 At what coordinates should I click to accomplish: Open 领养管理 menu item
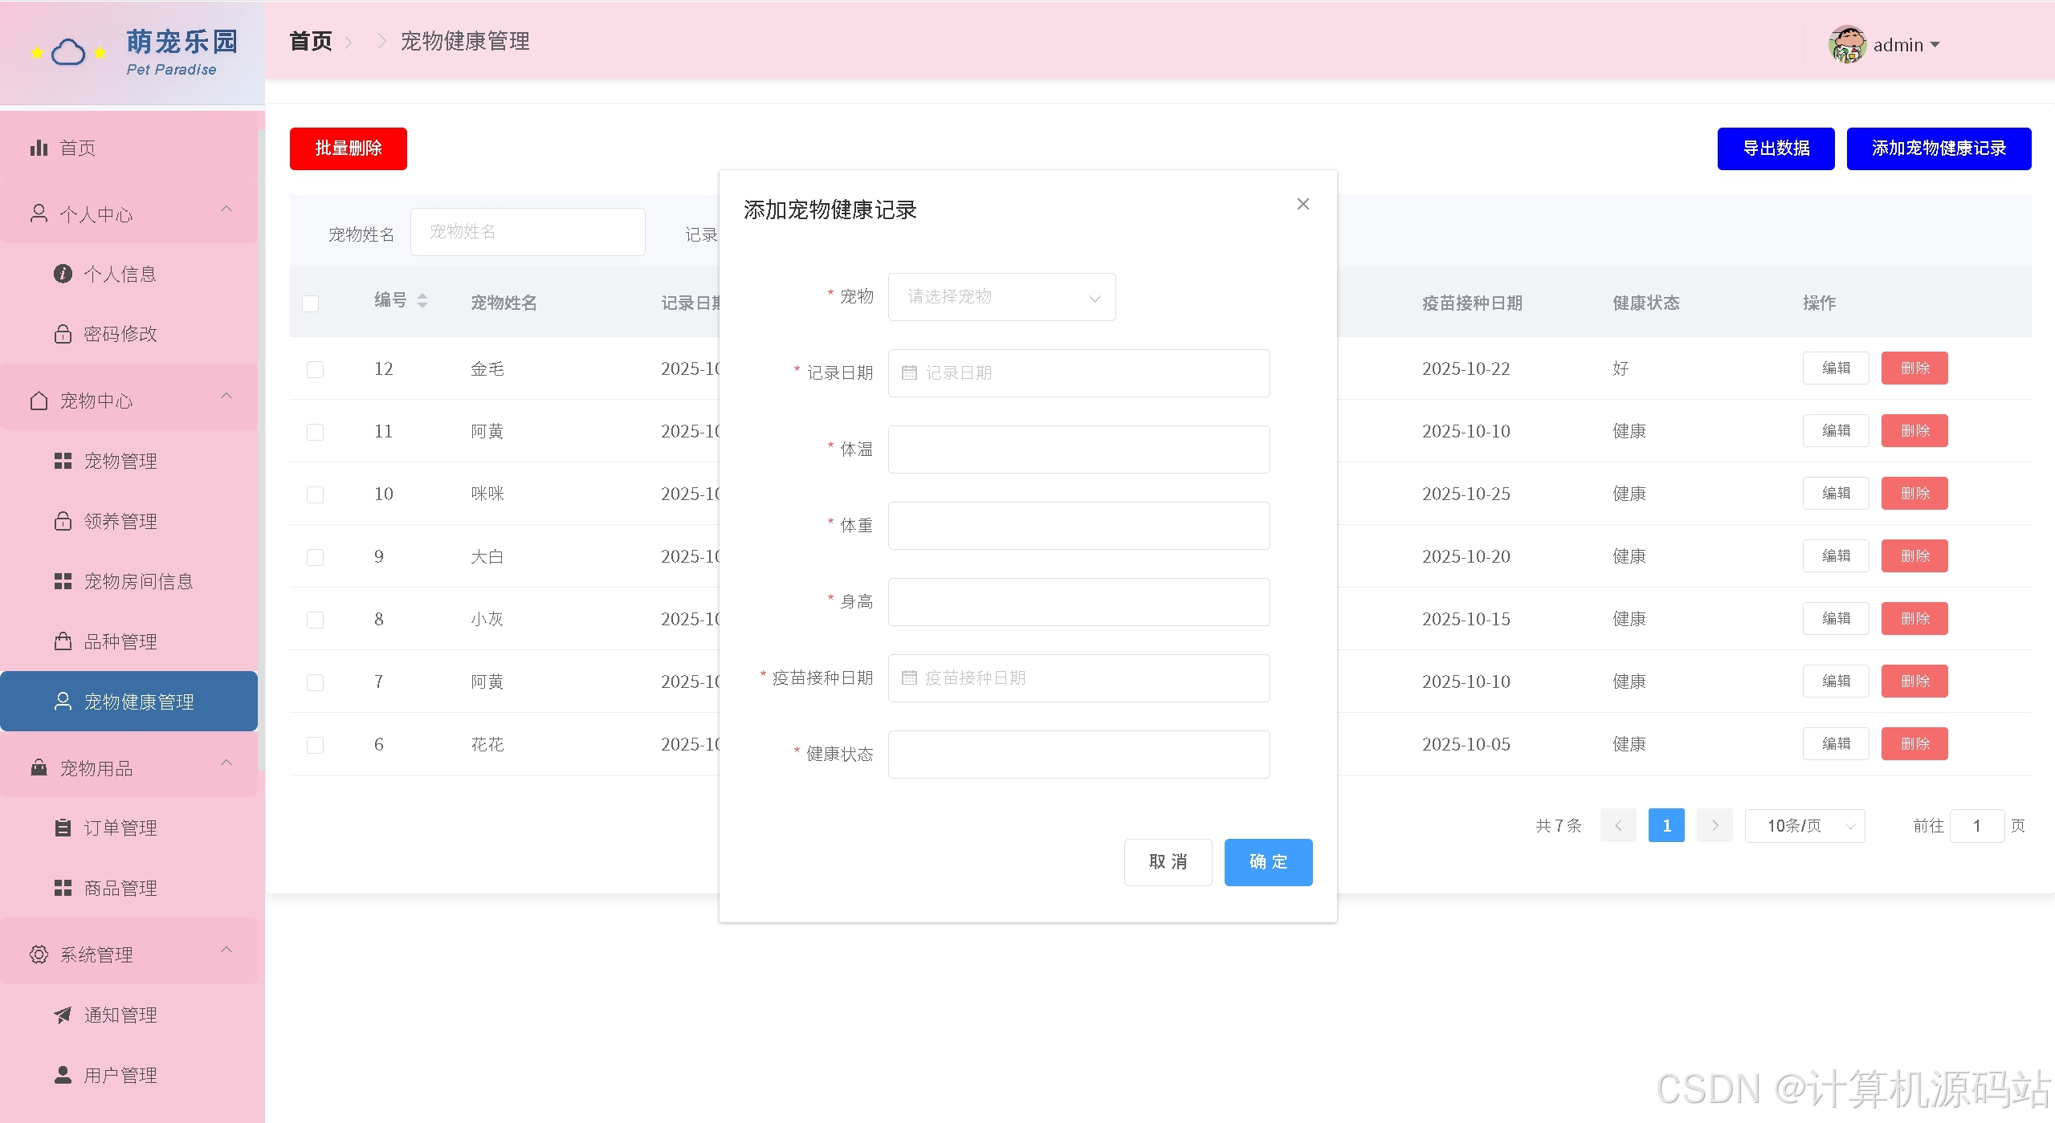(128, 521)
